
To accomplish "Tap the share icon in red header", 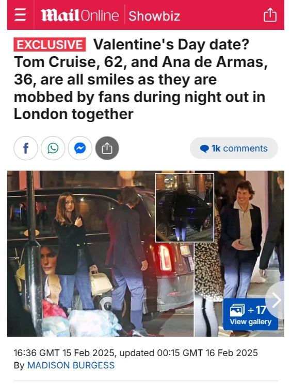I will point(270,15).
